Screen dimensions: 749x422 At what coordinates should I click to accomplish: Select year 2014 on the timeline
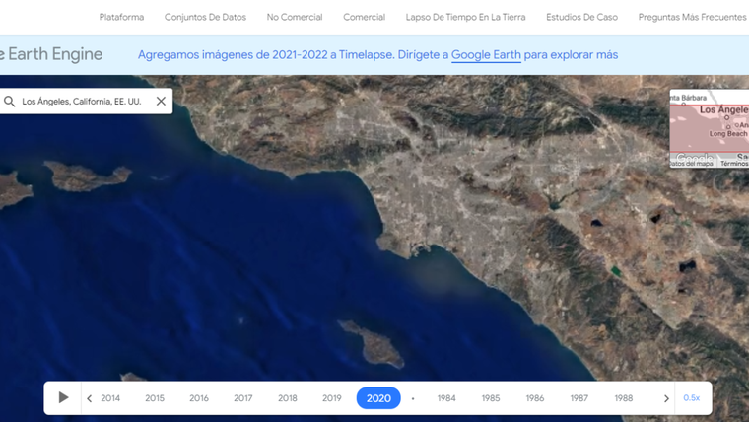tap(110, 398)
